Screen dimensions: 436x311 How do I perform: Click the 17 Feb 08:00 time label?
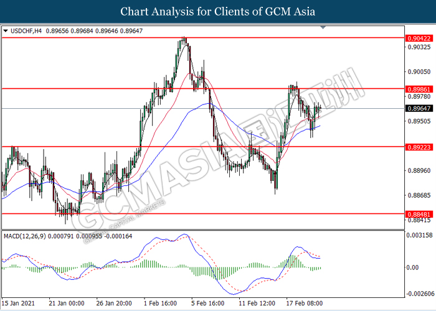[x=305, y=303]
